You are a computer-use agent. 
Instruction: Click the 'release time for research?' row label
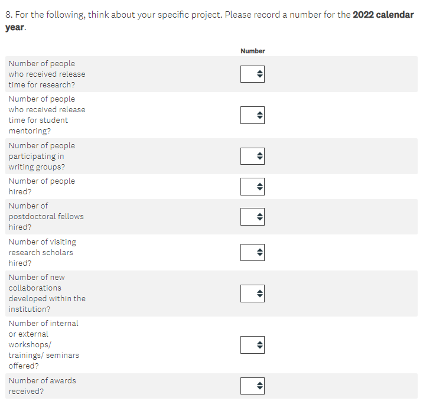(x=47, y=74)
